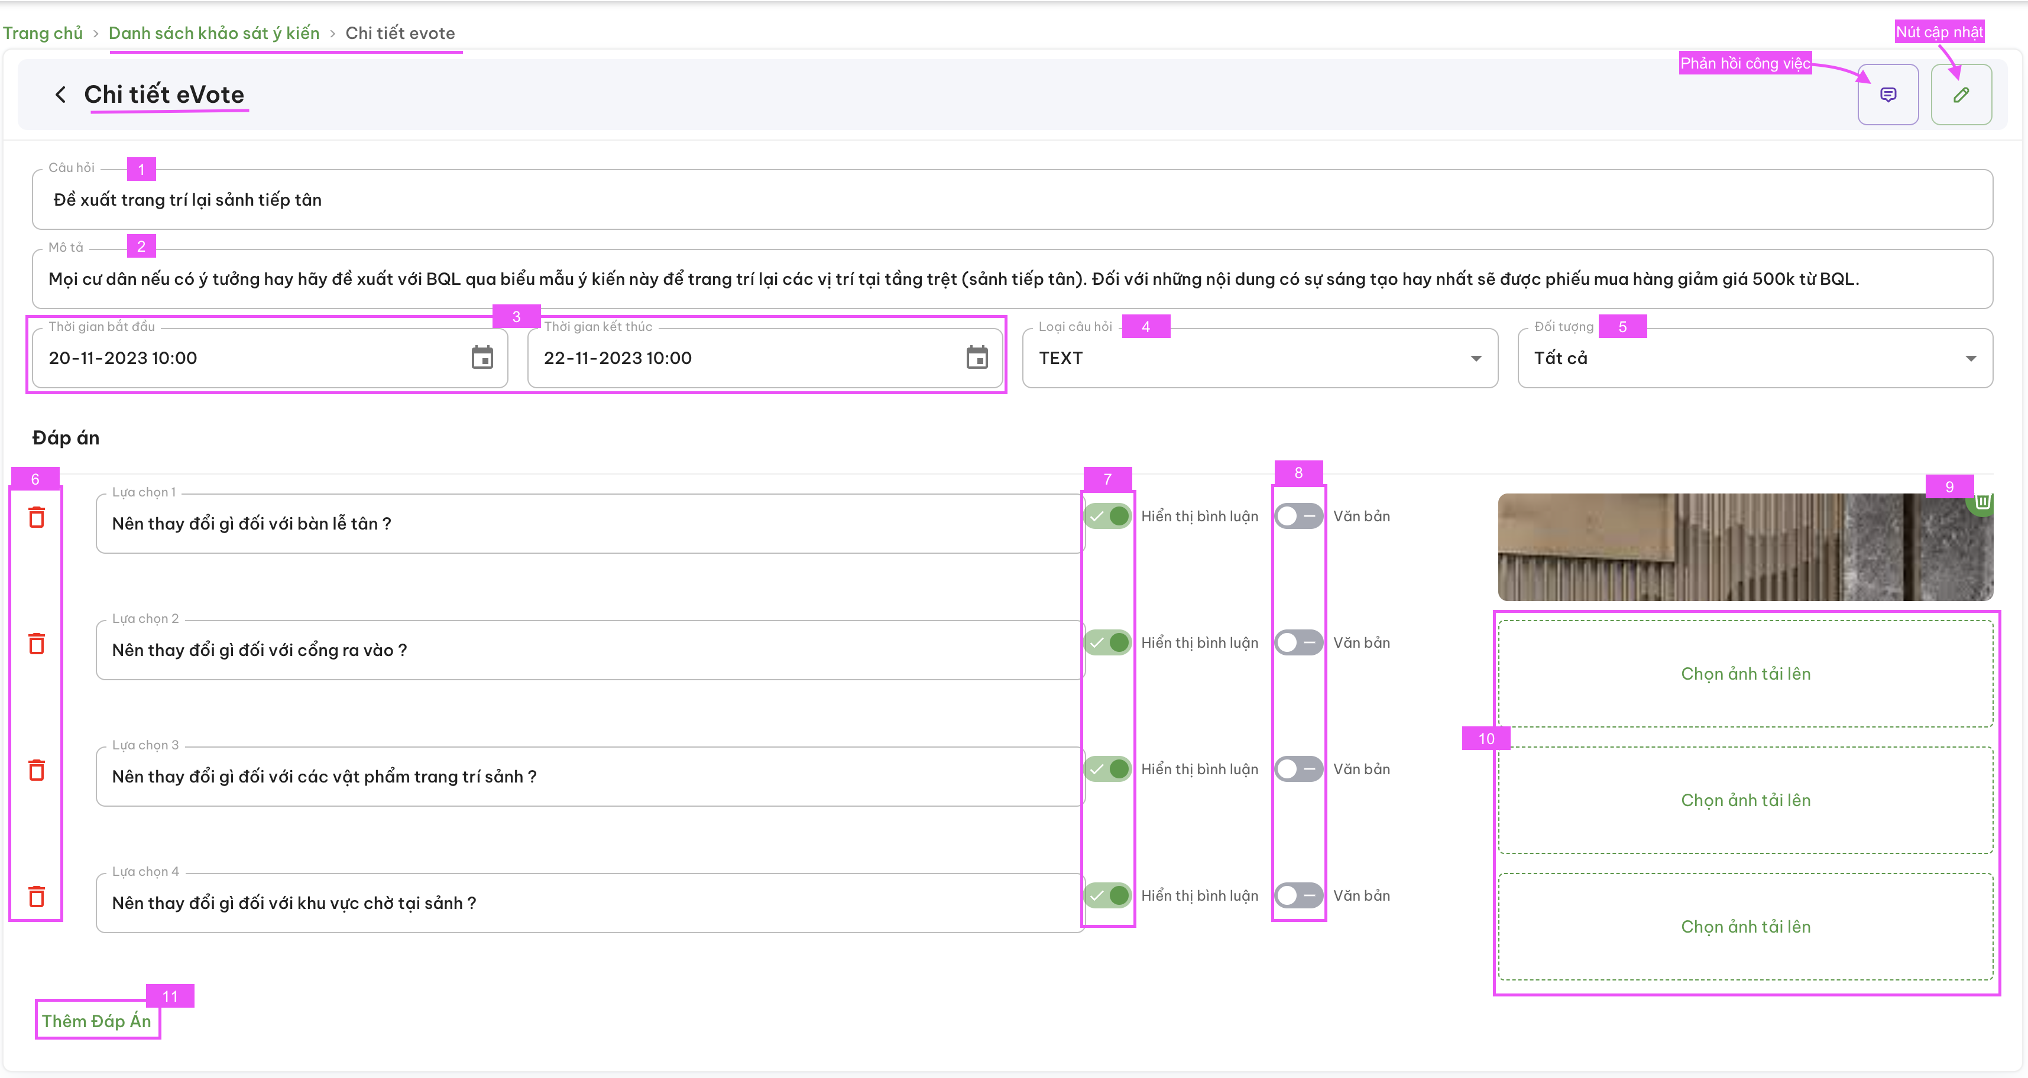Click Thêm Đáp Án button

click(97, 1021)
